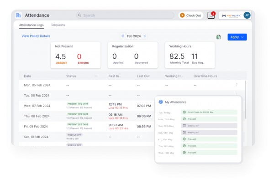The width and height of the screenshot is (274, 184).
Task: Click the Clock Out button
Action: (190, 15)
